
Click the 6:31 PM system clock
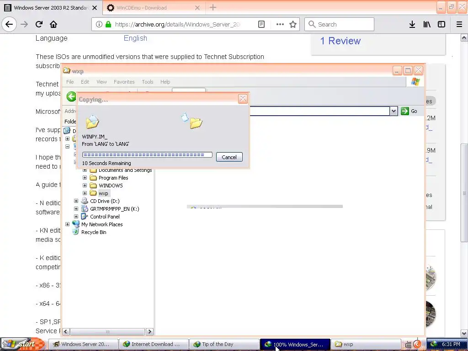[451, 344]
